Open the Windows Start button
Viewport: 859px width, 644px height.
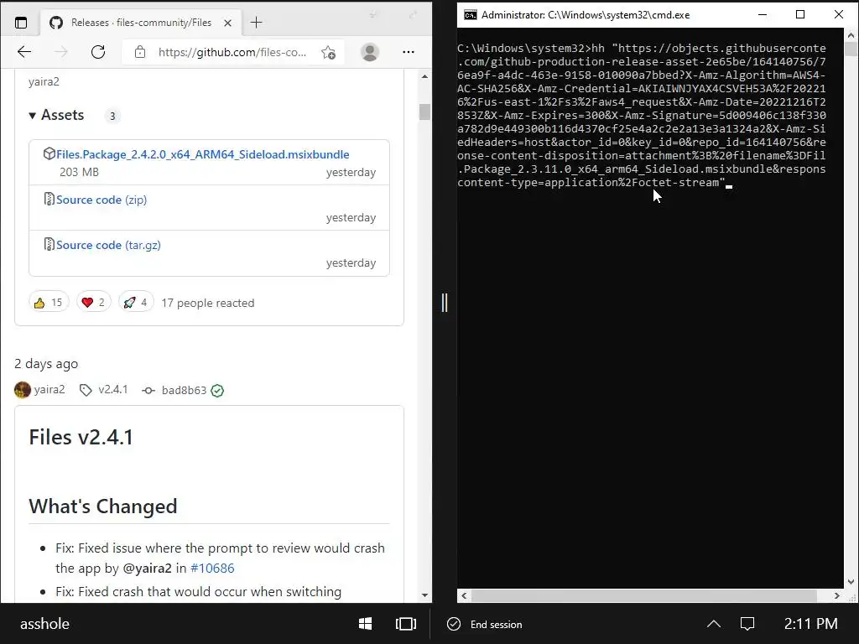[365, 624]
